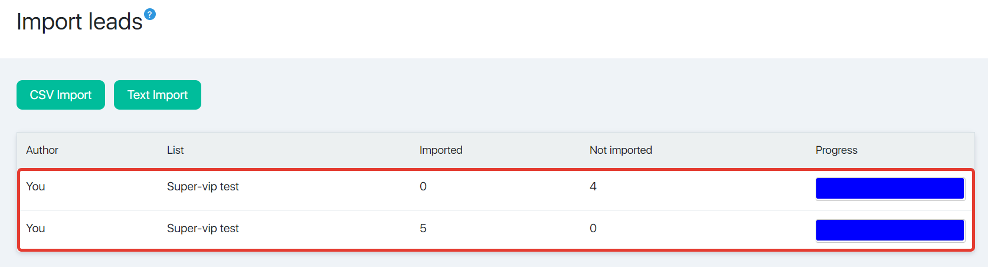Click the first row's You author cell
Image resolution: width=988 pixels, height=267 pixels.
(35, 187)
